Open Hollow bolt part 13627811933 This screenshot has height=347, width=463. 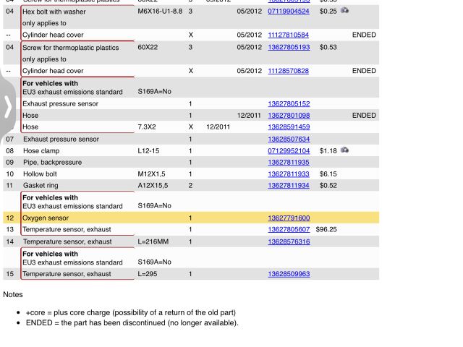pyautogui.click(x=288, y=174)
